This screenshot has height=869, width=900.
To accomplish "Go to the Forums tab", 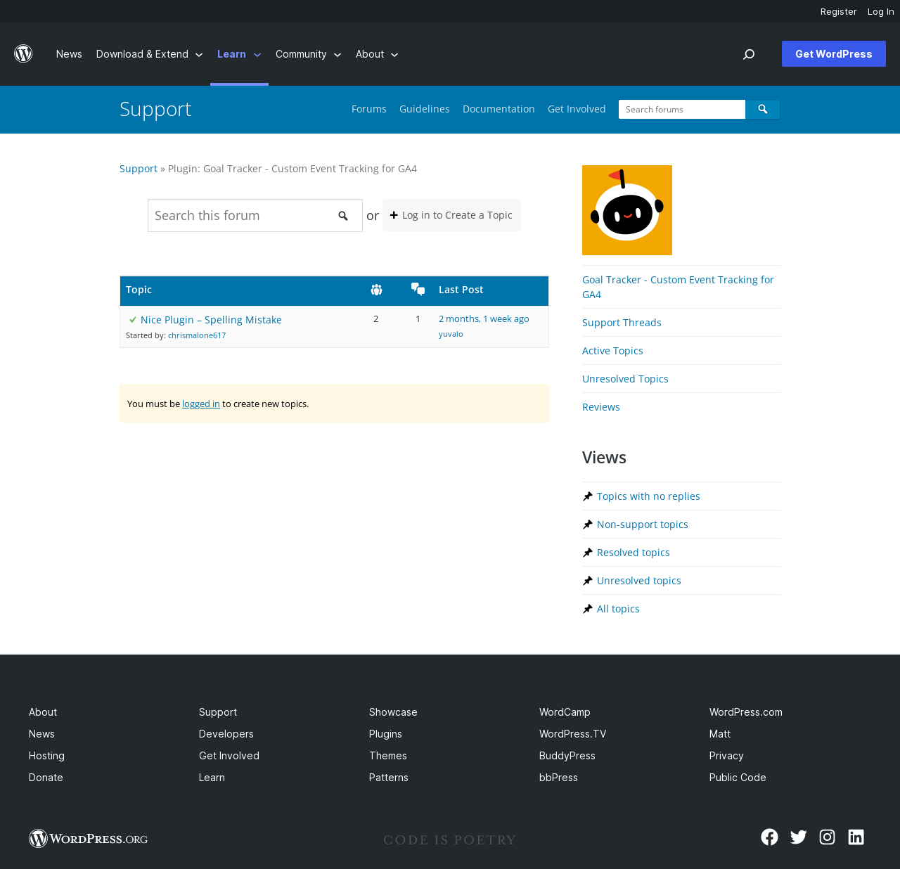I will (x=369, y=109).
